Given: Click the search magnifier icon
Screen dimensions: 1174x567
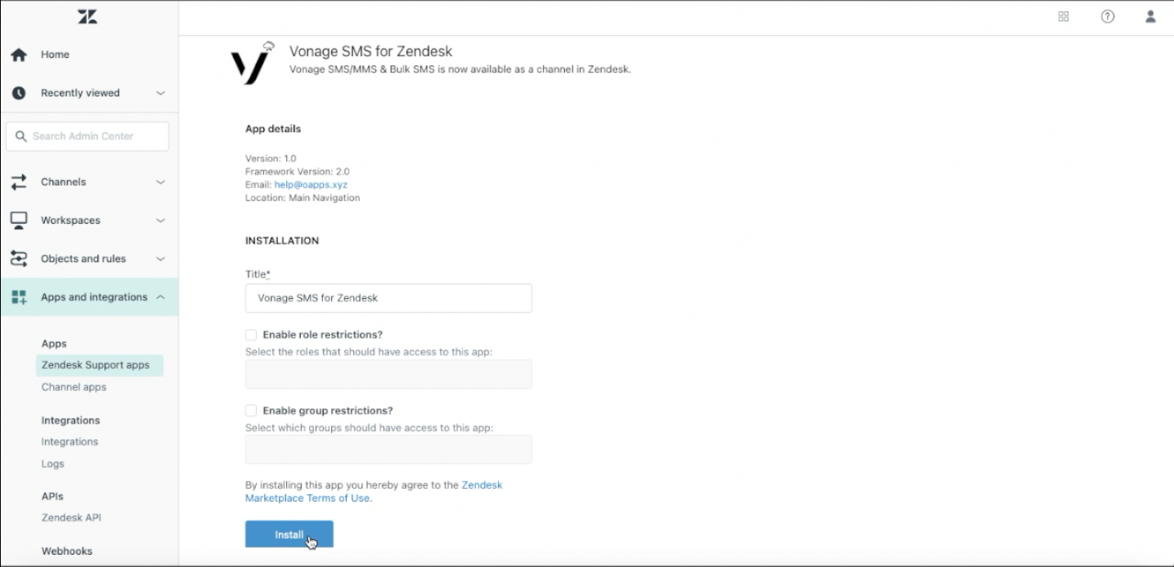Looking at the screenshot, I should tap(21, 136).
